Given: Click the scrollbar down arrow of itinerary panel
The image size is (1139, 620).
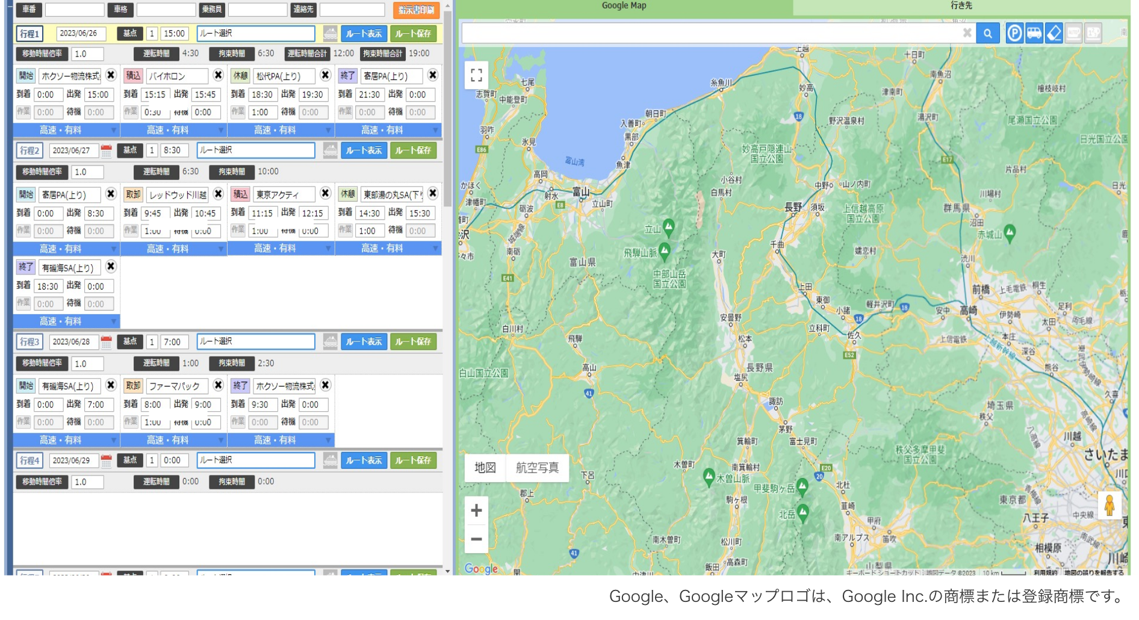Looking at the screenshot, I should [x=447, y=571].
